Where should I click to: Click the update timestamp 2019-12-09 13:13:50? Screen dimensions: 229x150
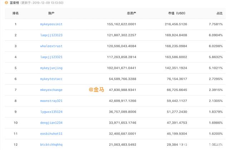click(x=47, y=3)
